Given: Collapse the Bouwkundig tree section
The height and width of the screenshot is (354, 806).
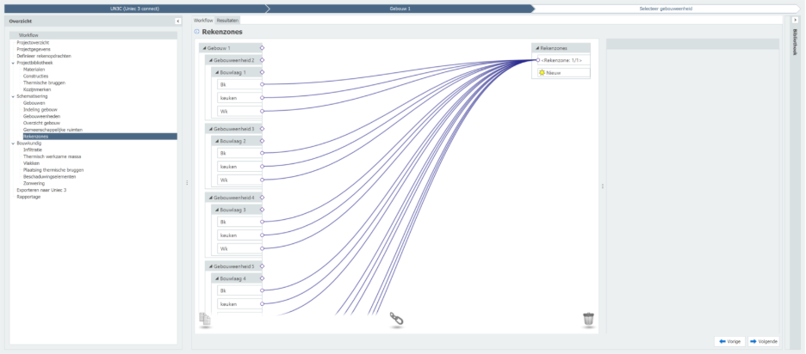Looking at the screenshot, I should pos(13,143).
